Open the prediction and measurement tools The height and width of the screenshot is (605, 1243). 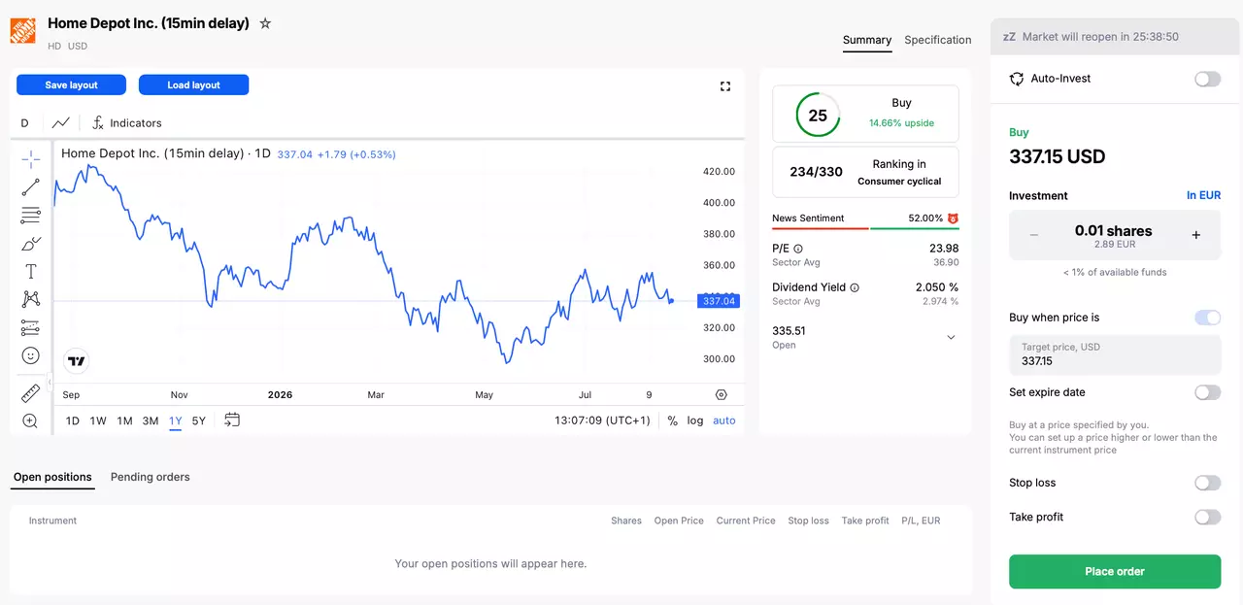[x=31, y=327]
